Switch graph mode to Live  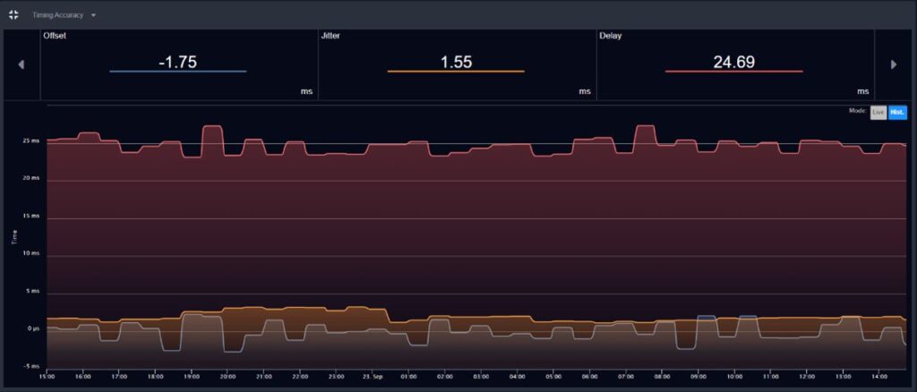click(x=878, y=112)
